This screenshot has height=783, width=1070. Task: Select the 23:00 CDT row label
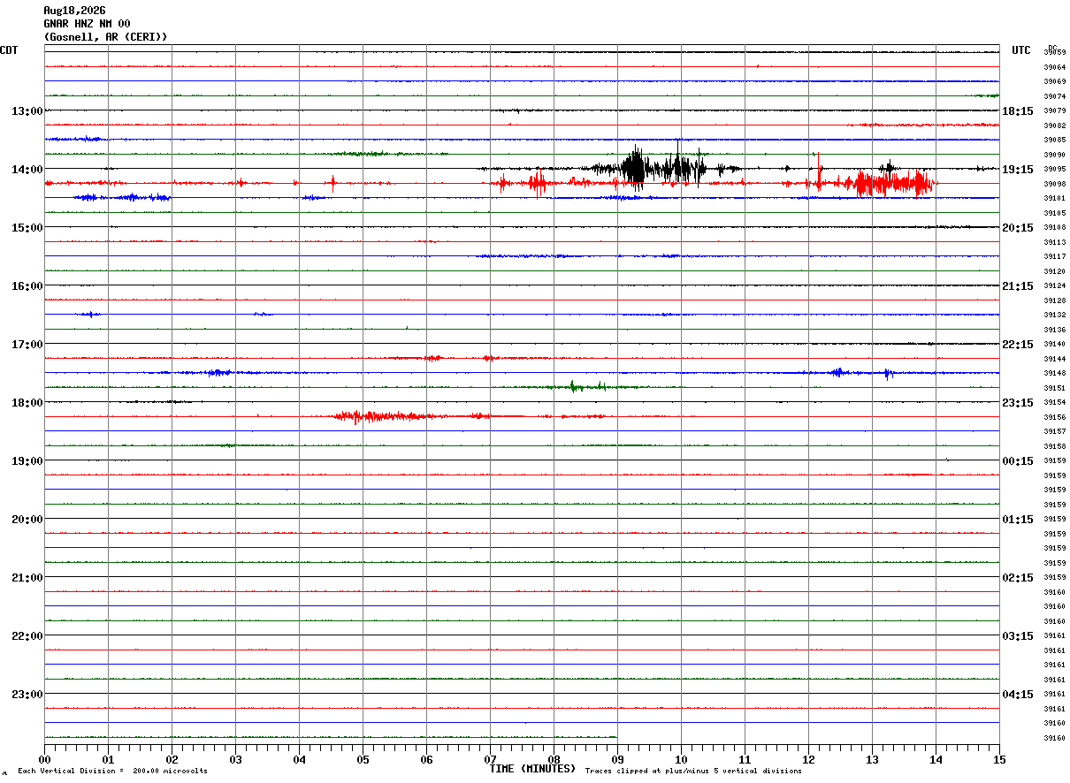[27, 694]
